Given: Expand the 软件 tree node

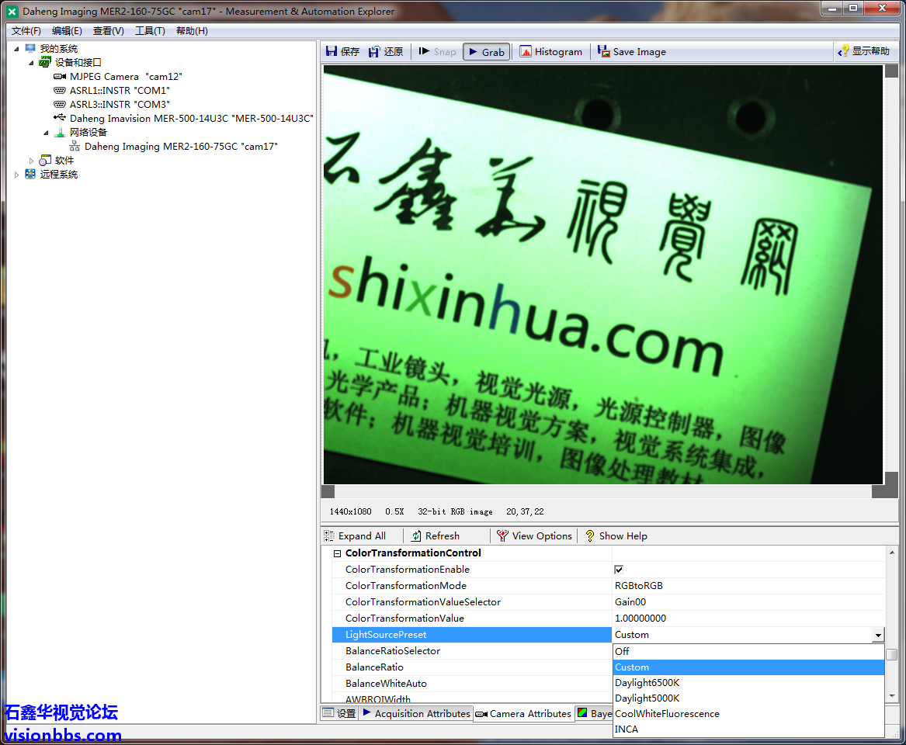Looking at the screenshot, I should point(31,161).
